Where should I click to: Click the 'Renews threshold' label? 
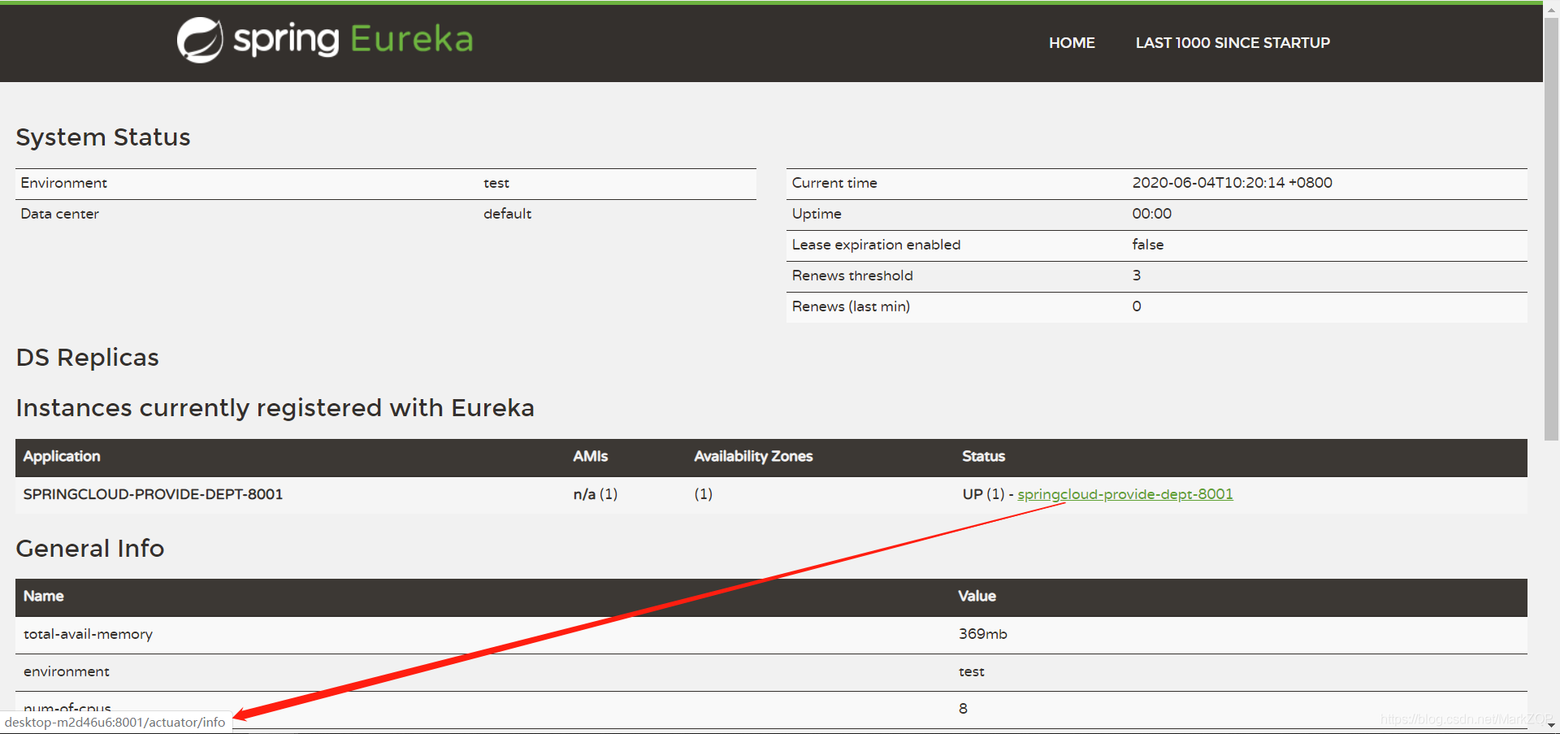[852, 276]
